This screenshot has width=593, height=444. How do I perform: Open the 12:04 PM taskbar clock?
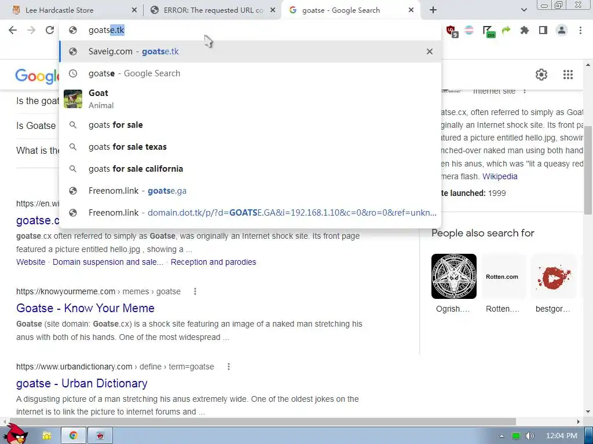(562, 436)
